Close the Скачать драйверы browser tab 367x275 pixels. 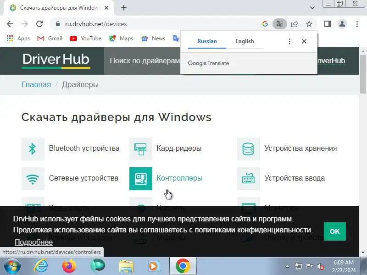pyautogui.click(x=106, y=8)
